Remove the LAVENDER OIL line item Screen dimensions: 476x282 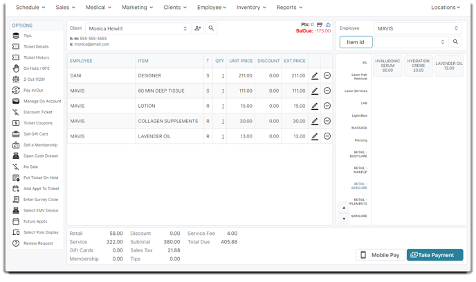pos(327,136)
